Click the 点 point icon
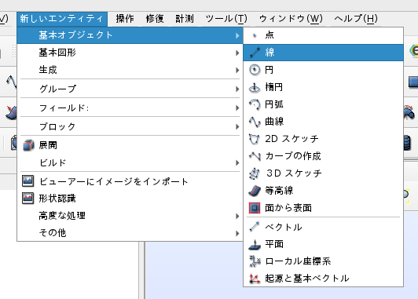 (x=255, y=35)
